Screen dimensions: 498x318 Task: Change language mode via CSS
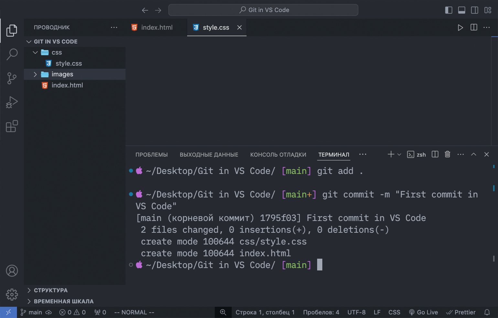click(394, 312)
